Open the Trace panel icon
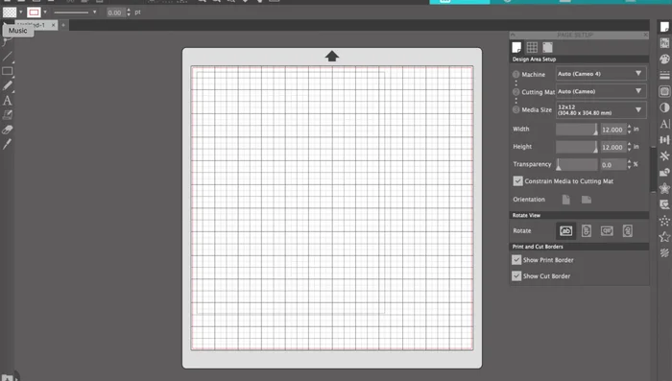Image resolution: width=672 pixels, height=381 pixels. (x=664, y=204)
